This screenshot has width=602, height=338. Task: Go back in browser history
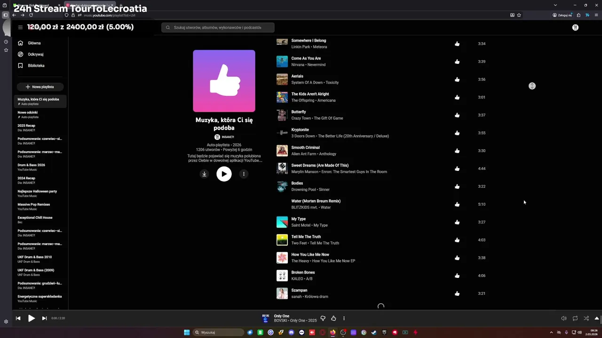click(14, 15)
